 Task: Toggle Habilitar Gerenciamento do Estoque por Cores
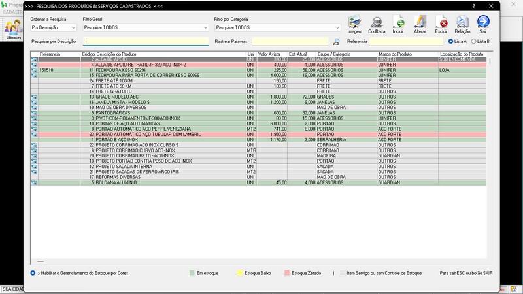point(33,272)
